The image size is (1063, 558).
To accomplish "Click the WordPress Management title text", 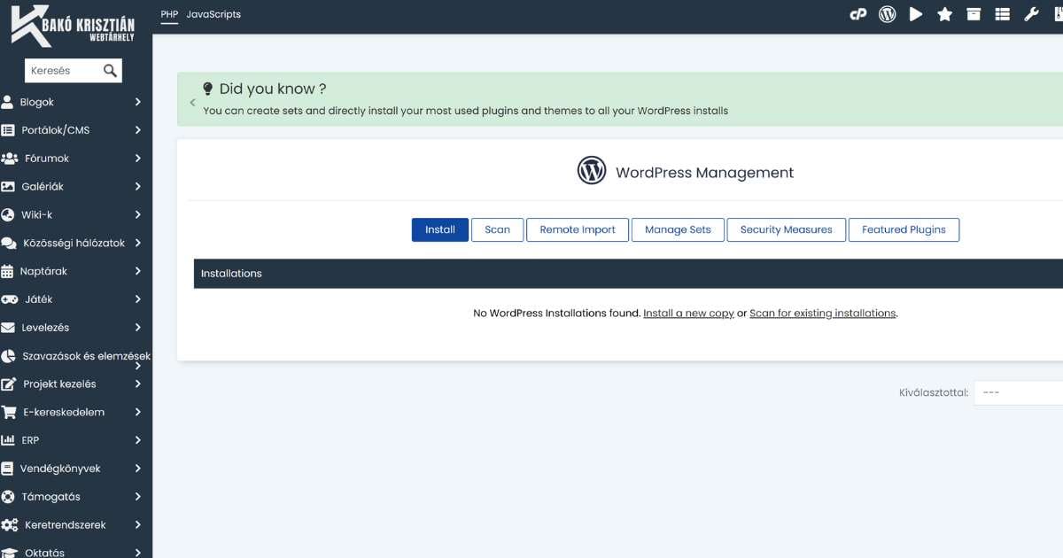I will coord(705,173).
